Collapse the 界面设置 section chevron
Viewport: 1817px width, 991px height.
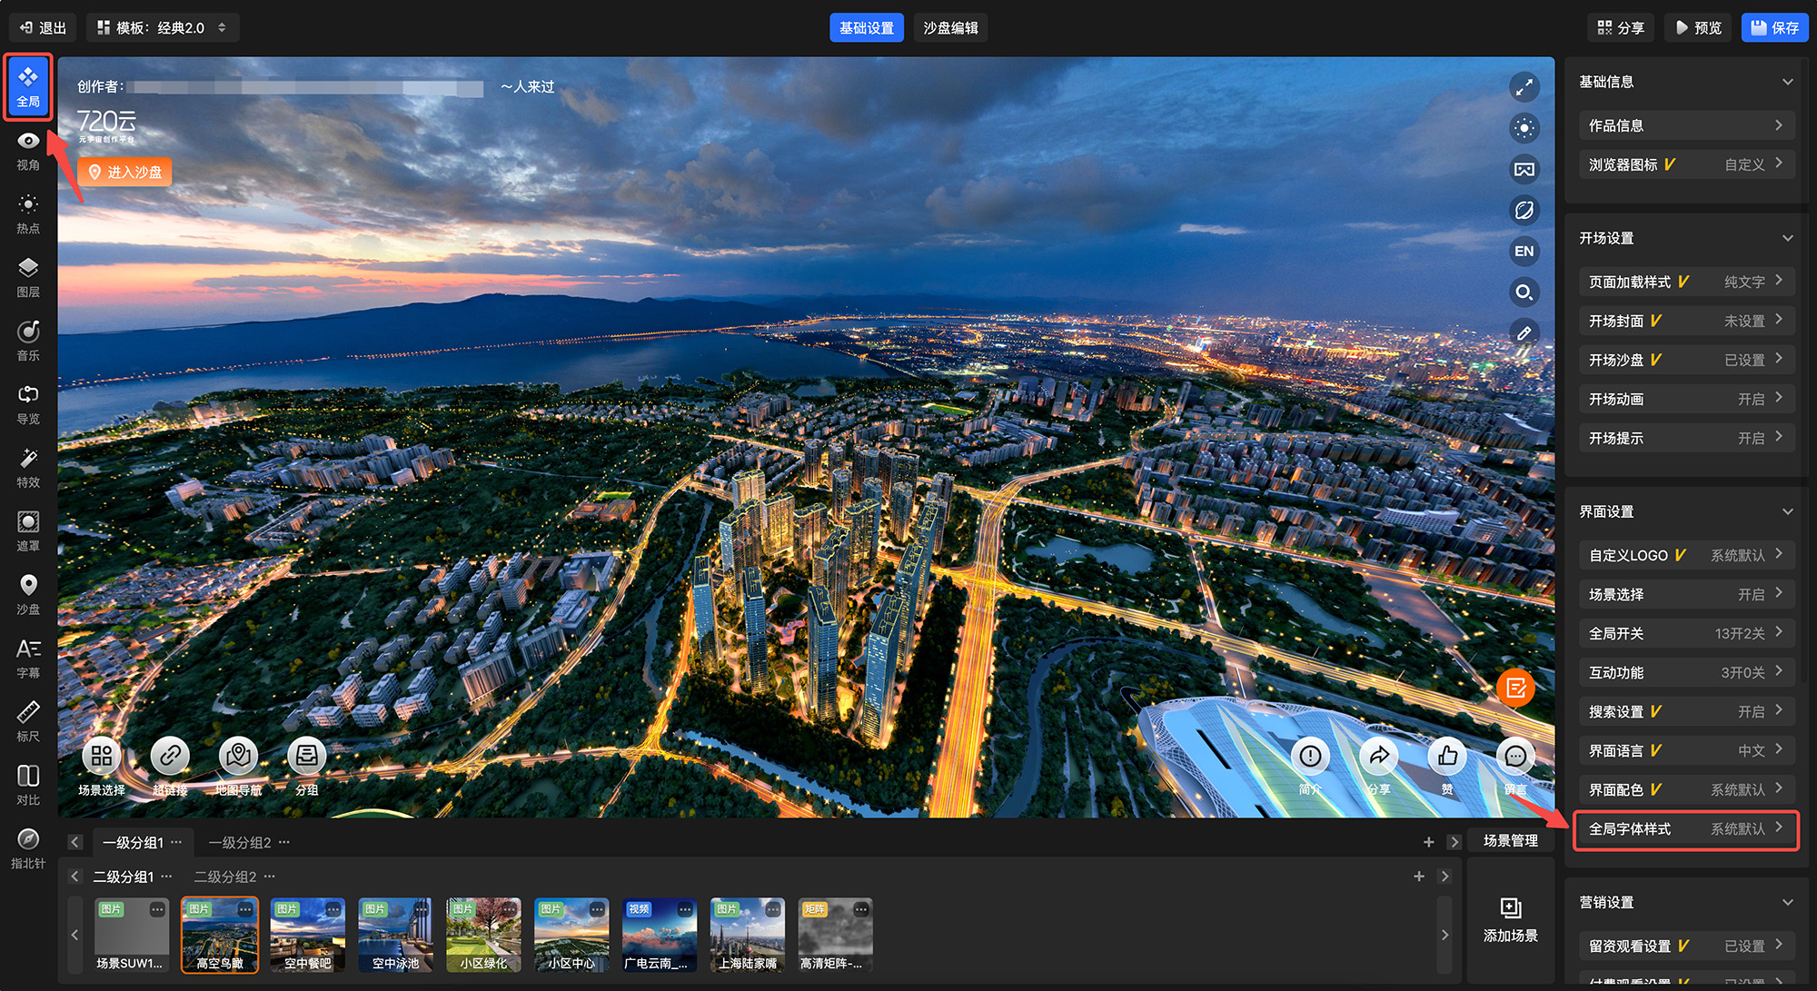click(1787, 511)
